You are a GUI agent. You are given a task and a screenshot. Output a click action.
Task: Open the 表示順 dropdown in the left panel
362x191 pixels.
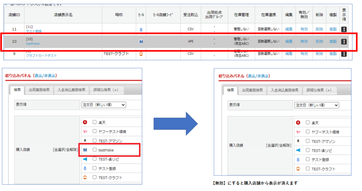click(103, 105)
